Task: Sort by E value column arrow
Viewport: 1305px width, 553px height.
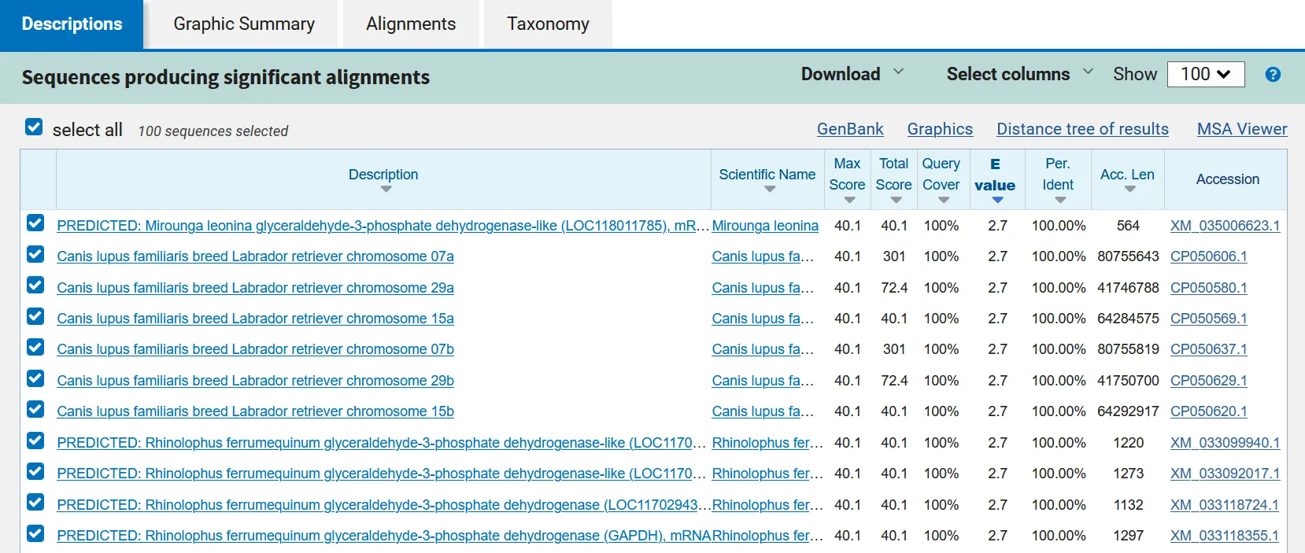Action: click(997, 200)
